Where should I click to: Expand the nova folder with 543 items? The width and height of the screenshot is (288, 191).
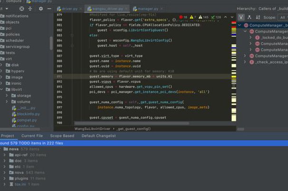coord(5,173)
